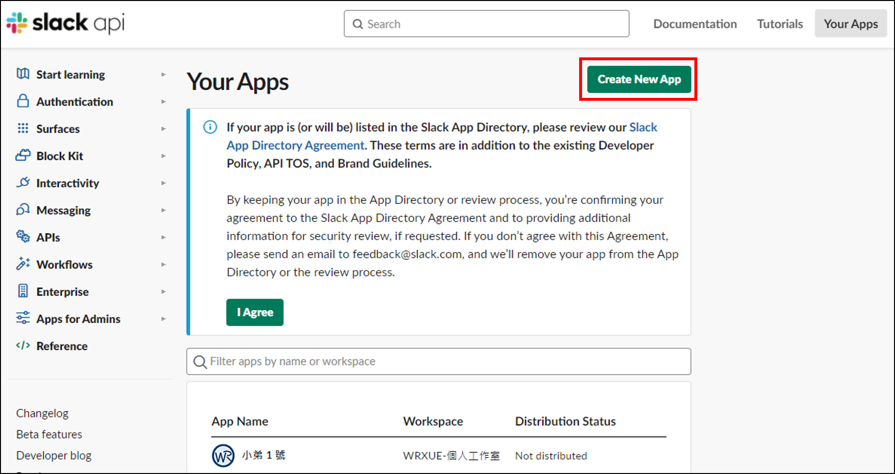
Task: Click the Surfaces grid icon
Action: pyautogui.click(x=23, y=129)
